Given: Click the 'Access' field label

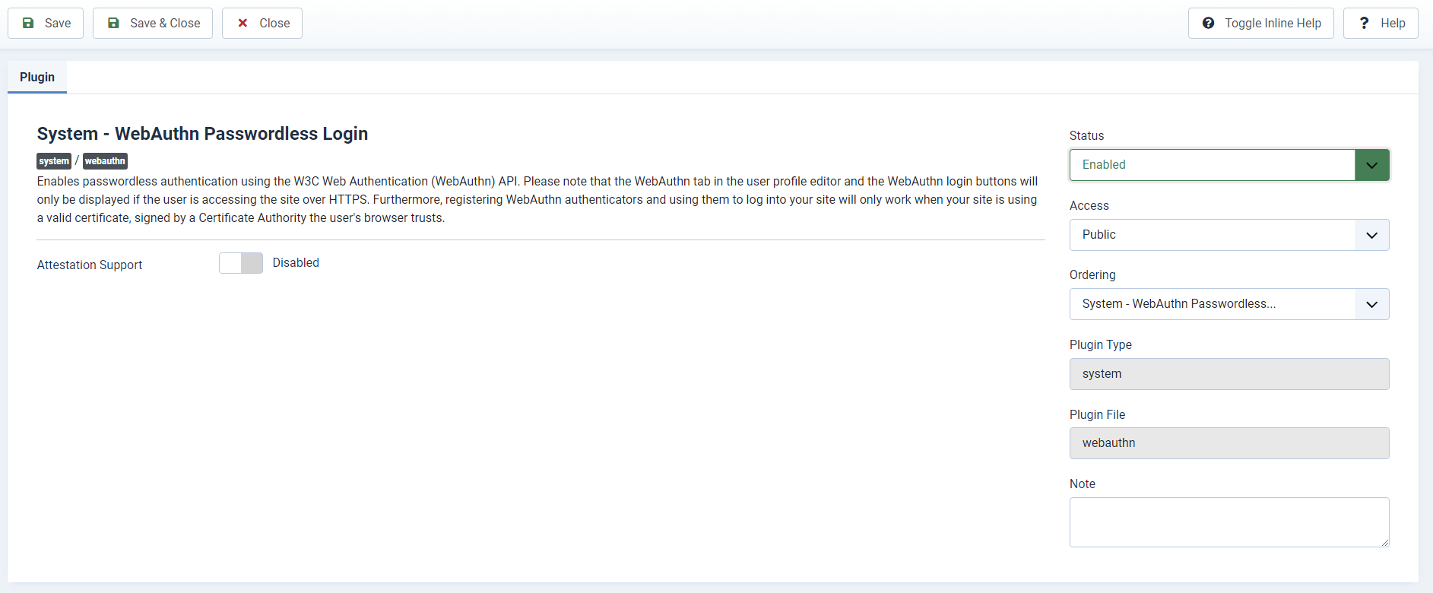Looking at the screenshot, I should pyautogui.click(x=1089, y=205).
